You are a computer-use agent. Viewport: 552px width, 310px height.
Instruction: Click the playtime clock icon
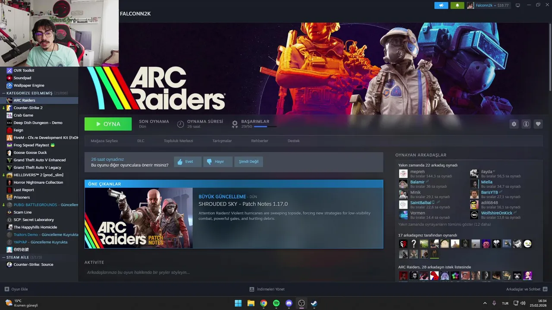pyautogui.click(x=181, y=124)
